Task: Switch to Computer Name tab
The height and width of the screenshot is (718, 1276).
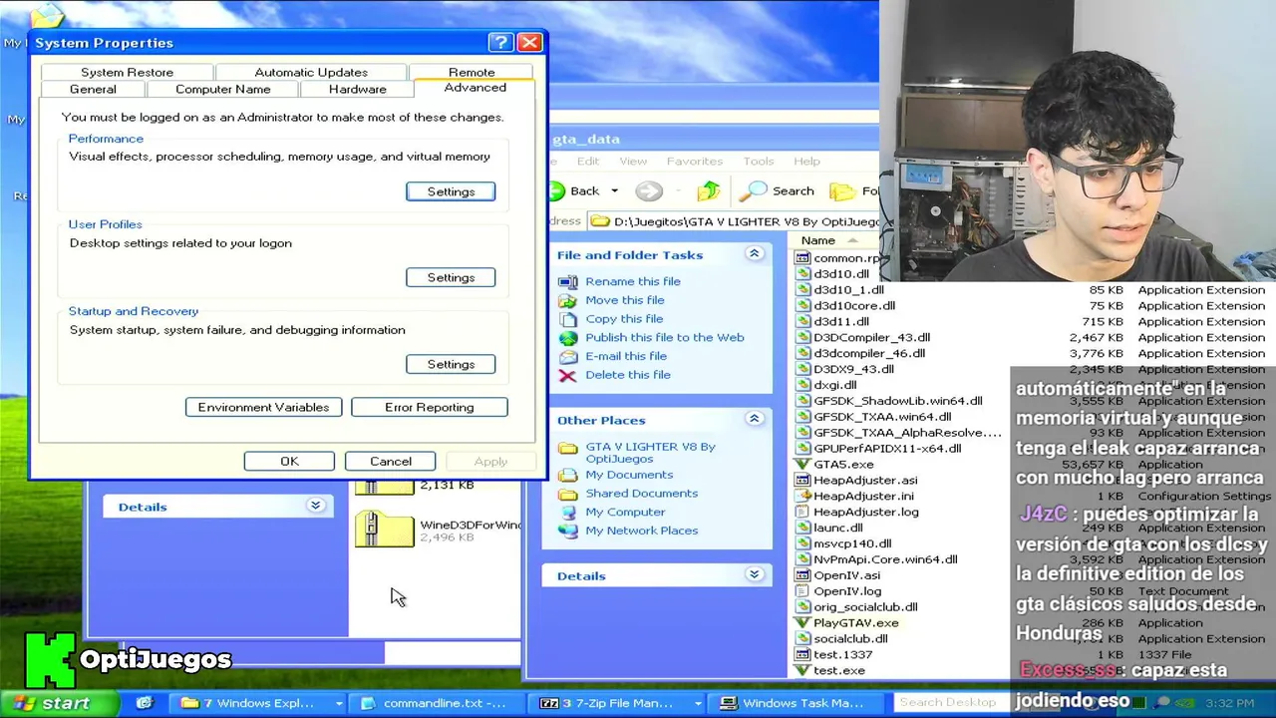Action: click(x=223, y=89)
